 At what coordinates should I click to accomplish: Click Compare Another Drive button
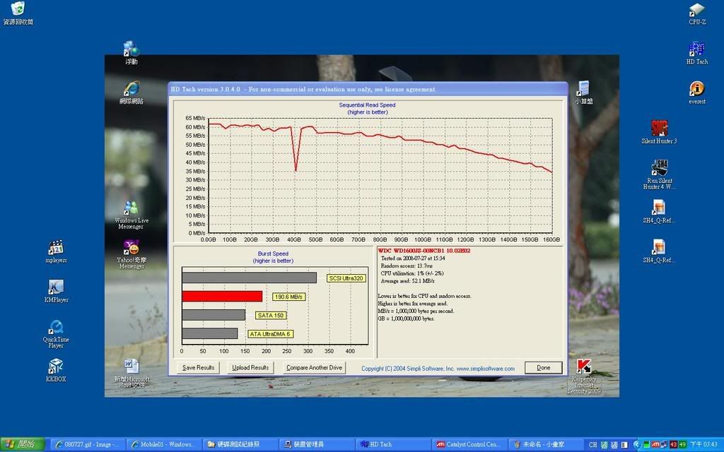tap(314, 367)
